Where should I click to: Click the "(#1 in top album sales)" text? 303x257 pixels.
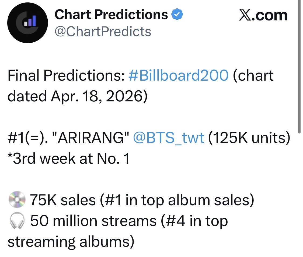pyautogui.click(x=177, y=200)
